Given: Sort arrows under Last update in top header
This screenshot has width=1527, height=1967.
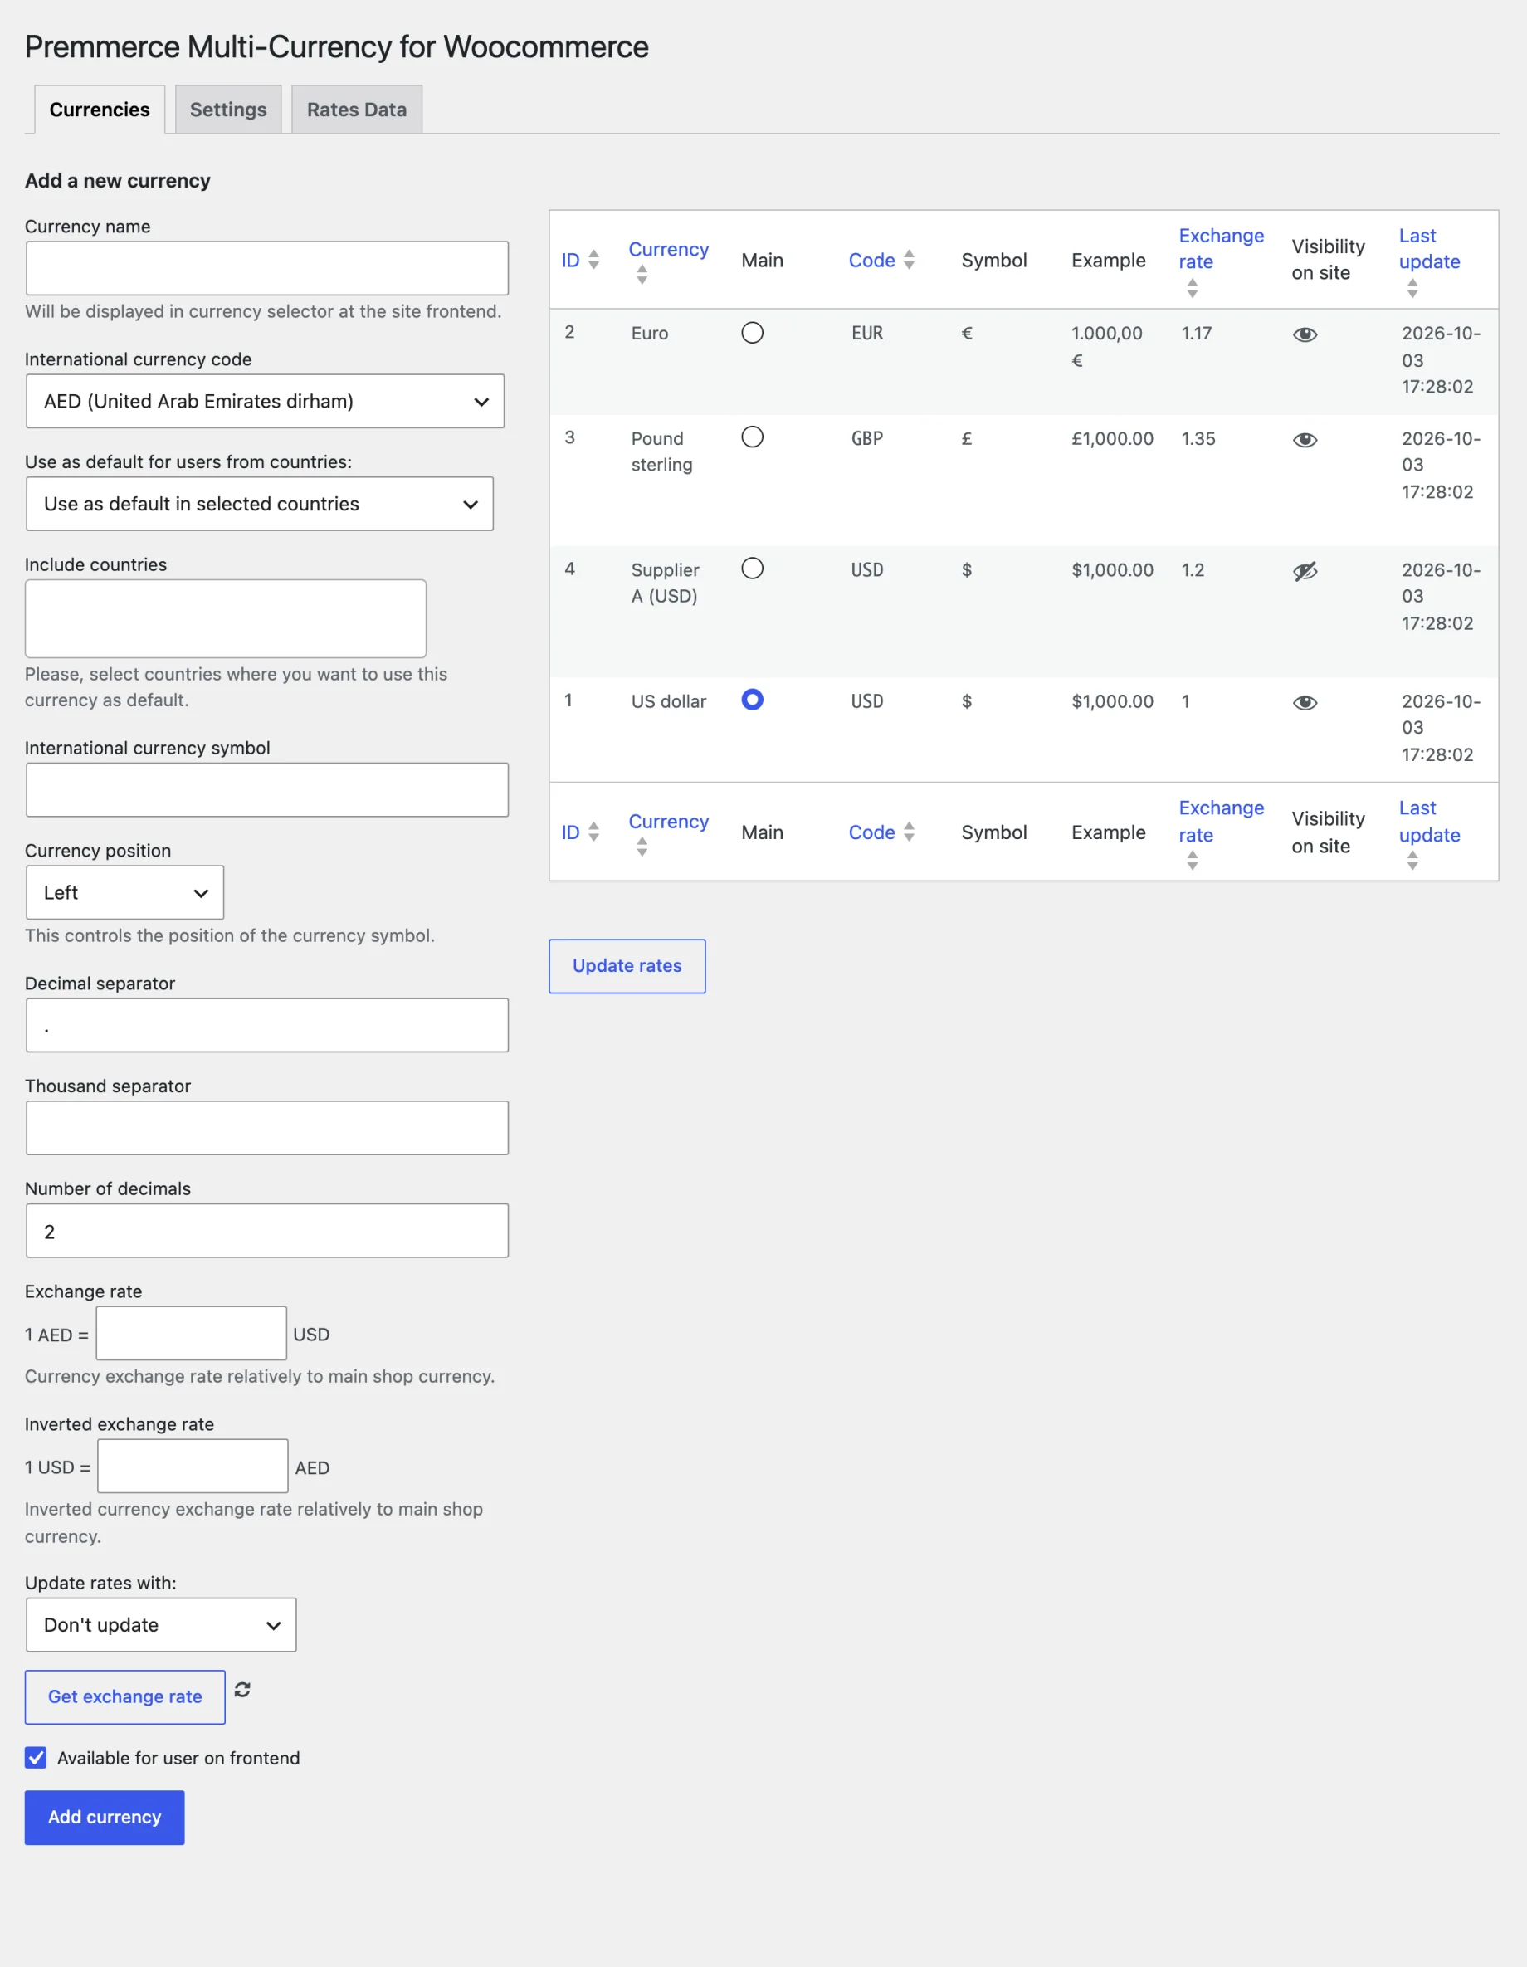Looking at the screenshot, I should [x=1412, y=288].
